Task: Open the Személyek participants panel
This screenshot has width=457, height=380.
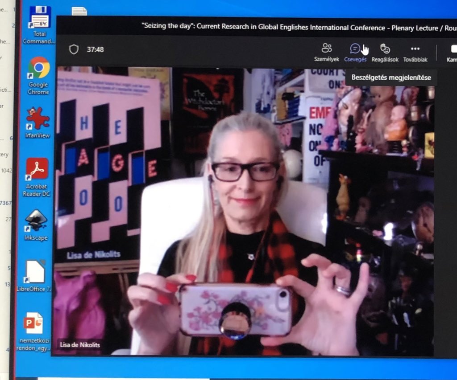Action: 327,52
